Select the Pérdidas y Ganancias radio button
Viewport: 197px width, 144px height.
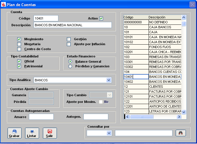(x=70, y=66)
